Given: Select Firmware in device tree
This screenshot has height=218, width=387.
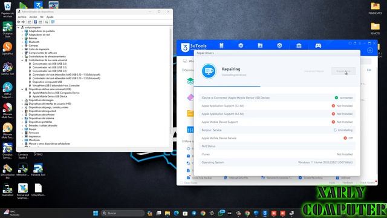Looking at the screenshot, I should tap(34, 133).
